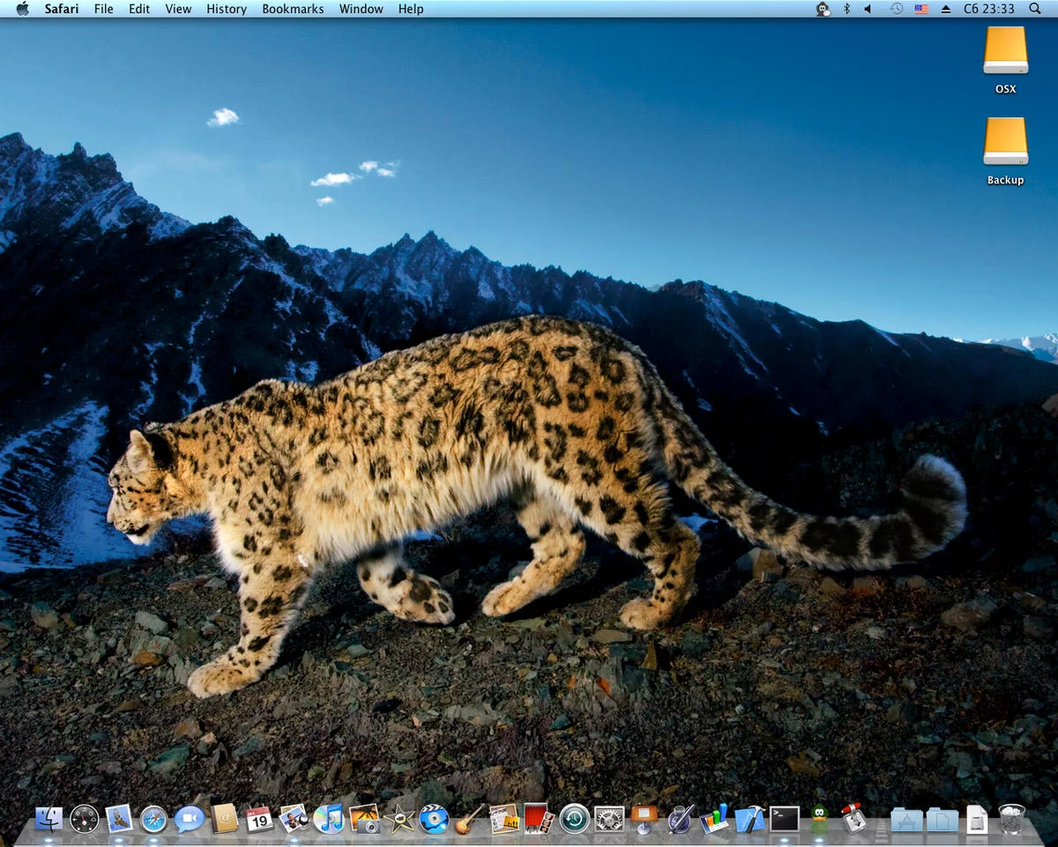Start iChat from the dock
This screenshot has width=1058, height=847.
pyautogui.click(x=189, y=819)
